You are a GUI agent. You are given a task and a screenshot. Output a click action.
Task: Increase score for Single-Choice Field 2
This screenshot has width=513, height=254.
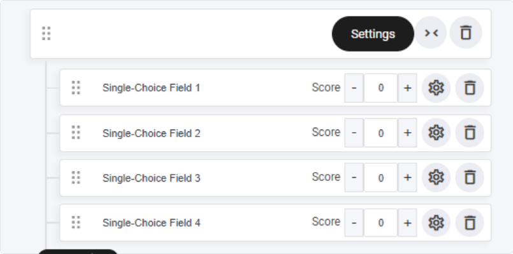407,133
